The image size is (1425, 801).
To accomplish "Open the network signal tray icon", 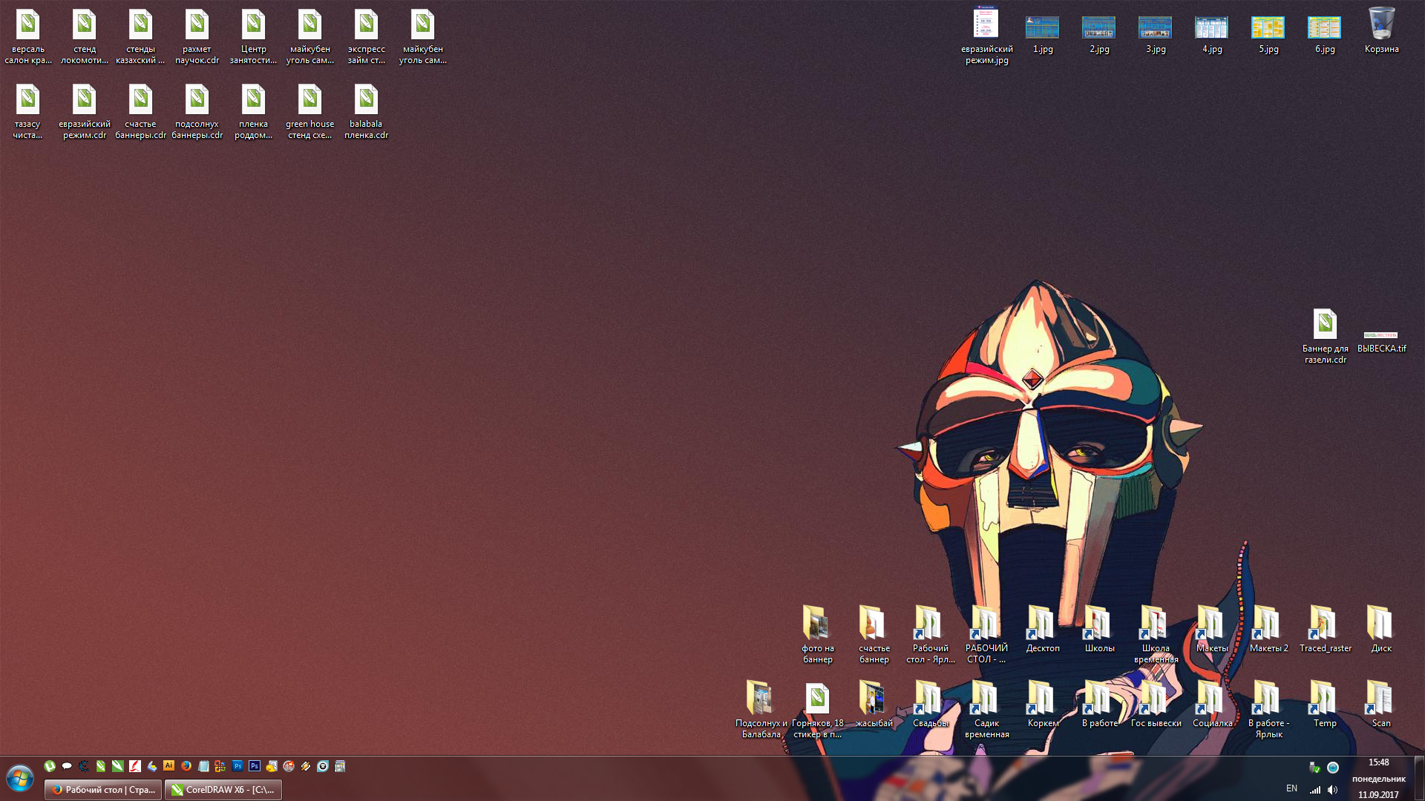I will [x=1315, y=790].
